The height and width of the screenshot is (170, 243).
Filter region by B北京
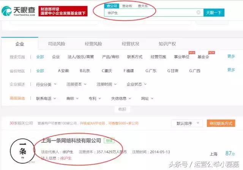click(x=85, y=71)
